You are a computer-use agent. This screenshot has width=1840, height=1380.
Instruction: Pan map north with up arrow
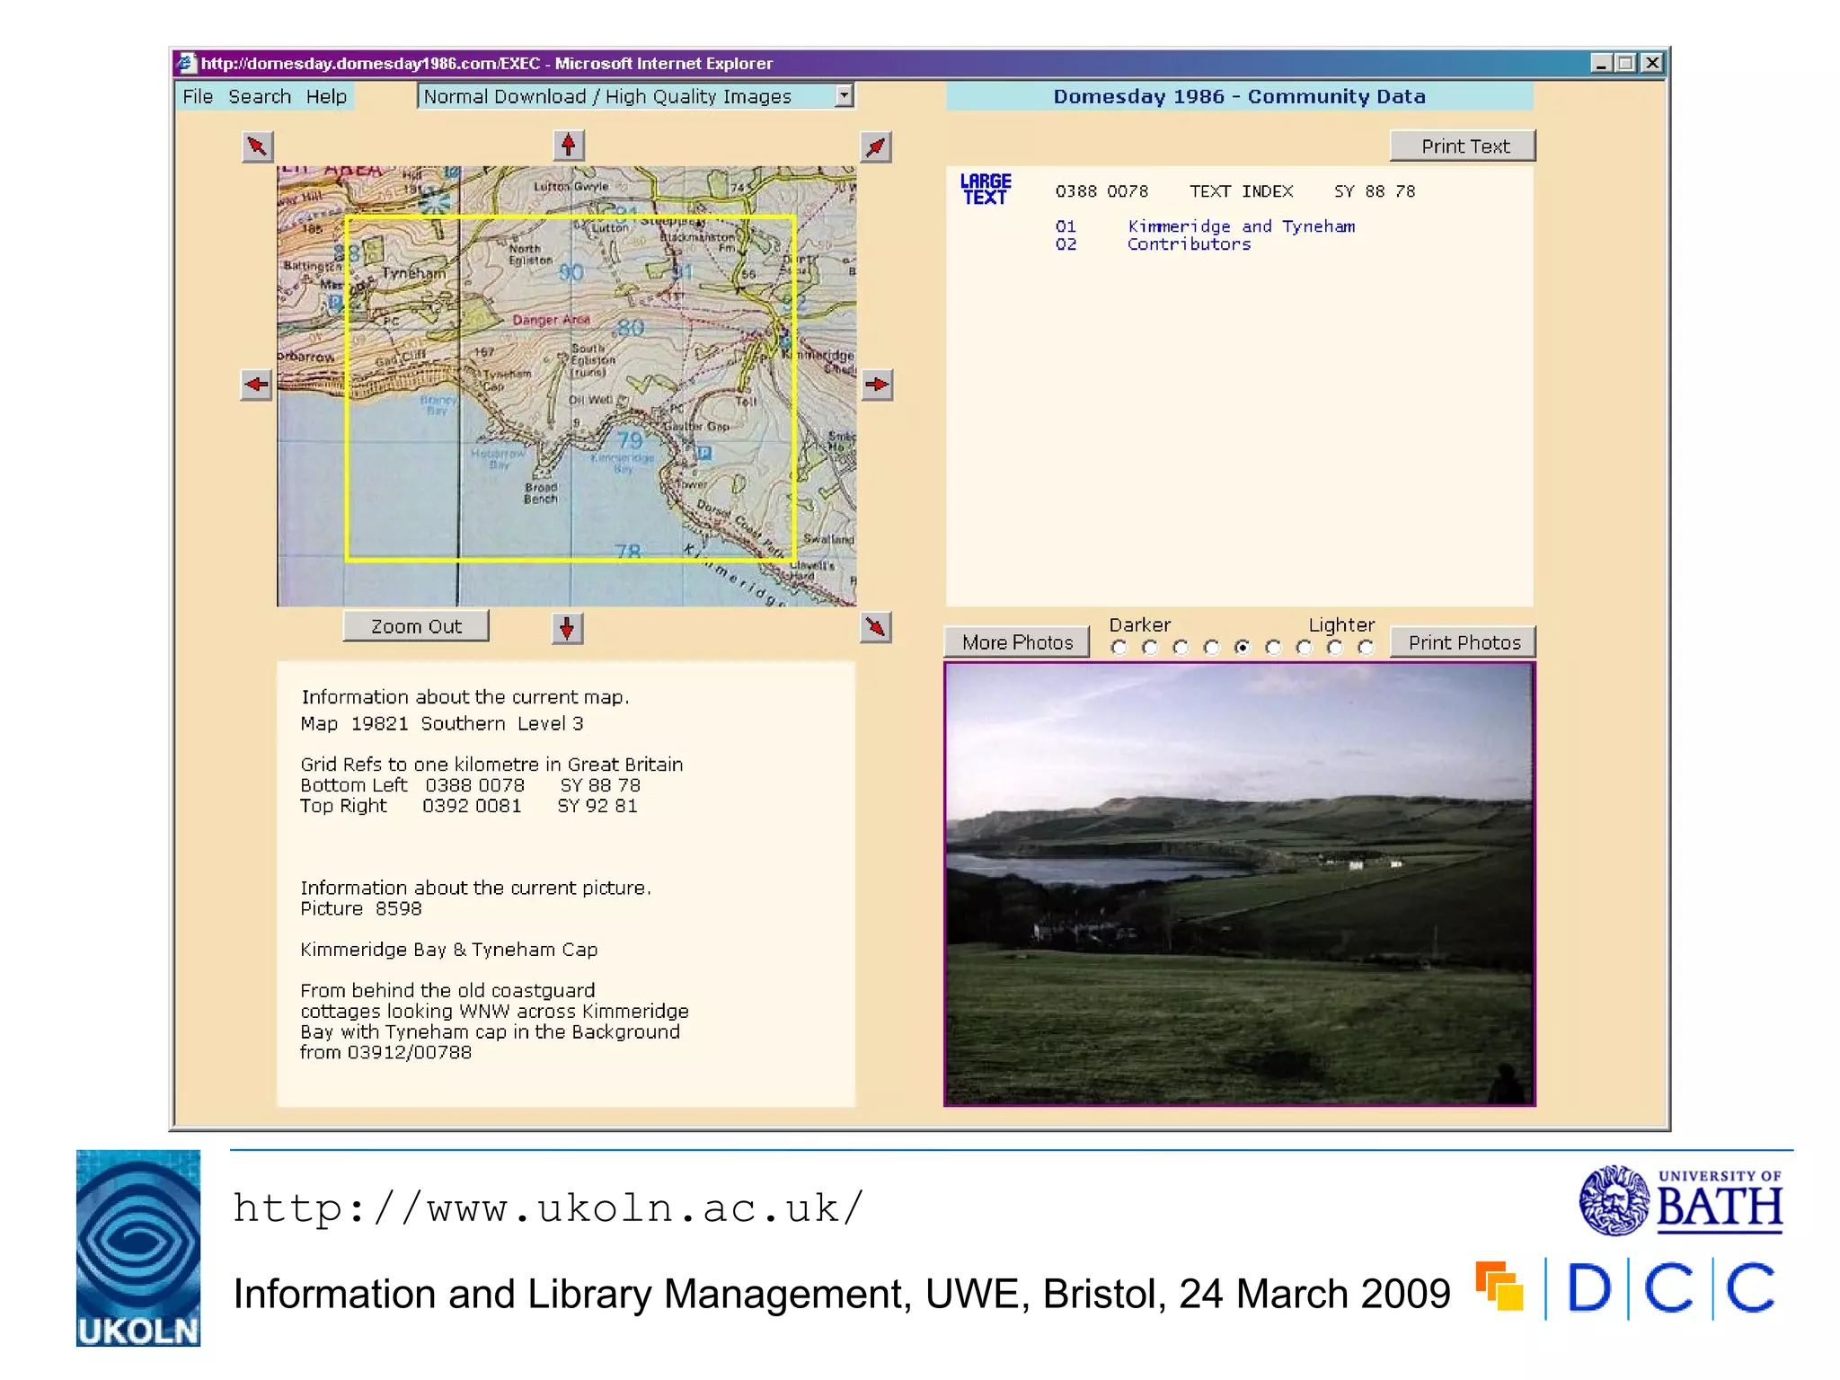568,146
